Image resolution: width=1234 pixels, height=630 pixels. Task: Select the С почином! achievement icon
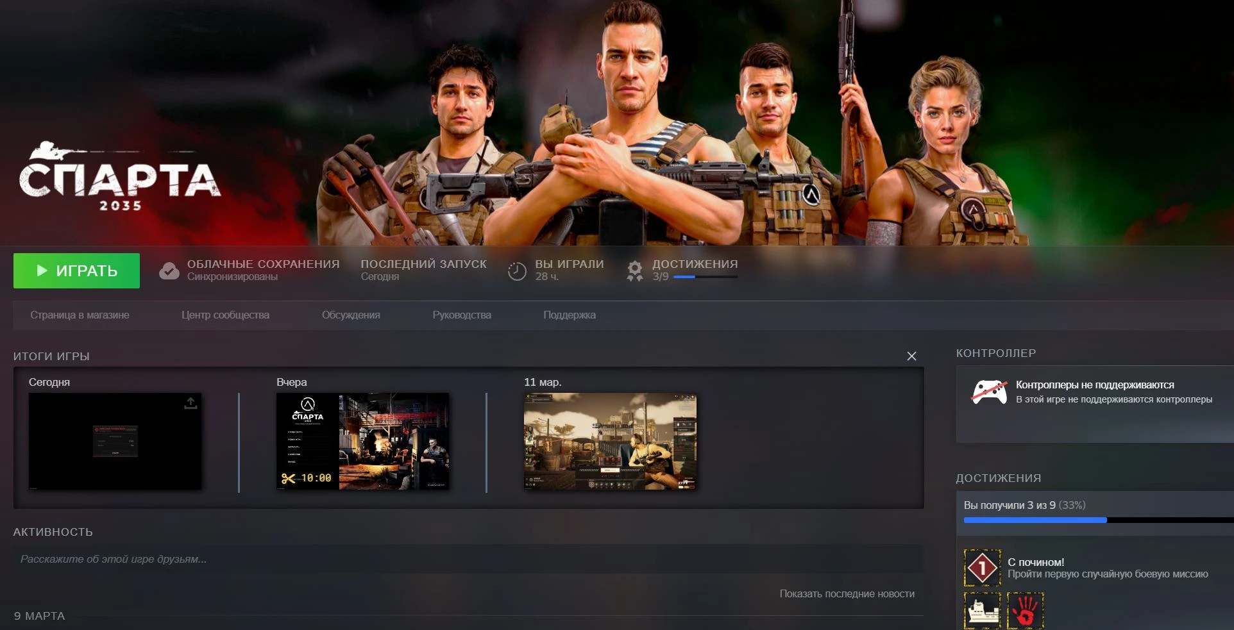point(982,568)
